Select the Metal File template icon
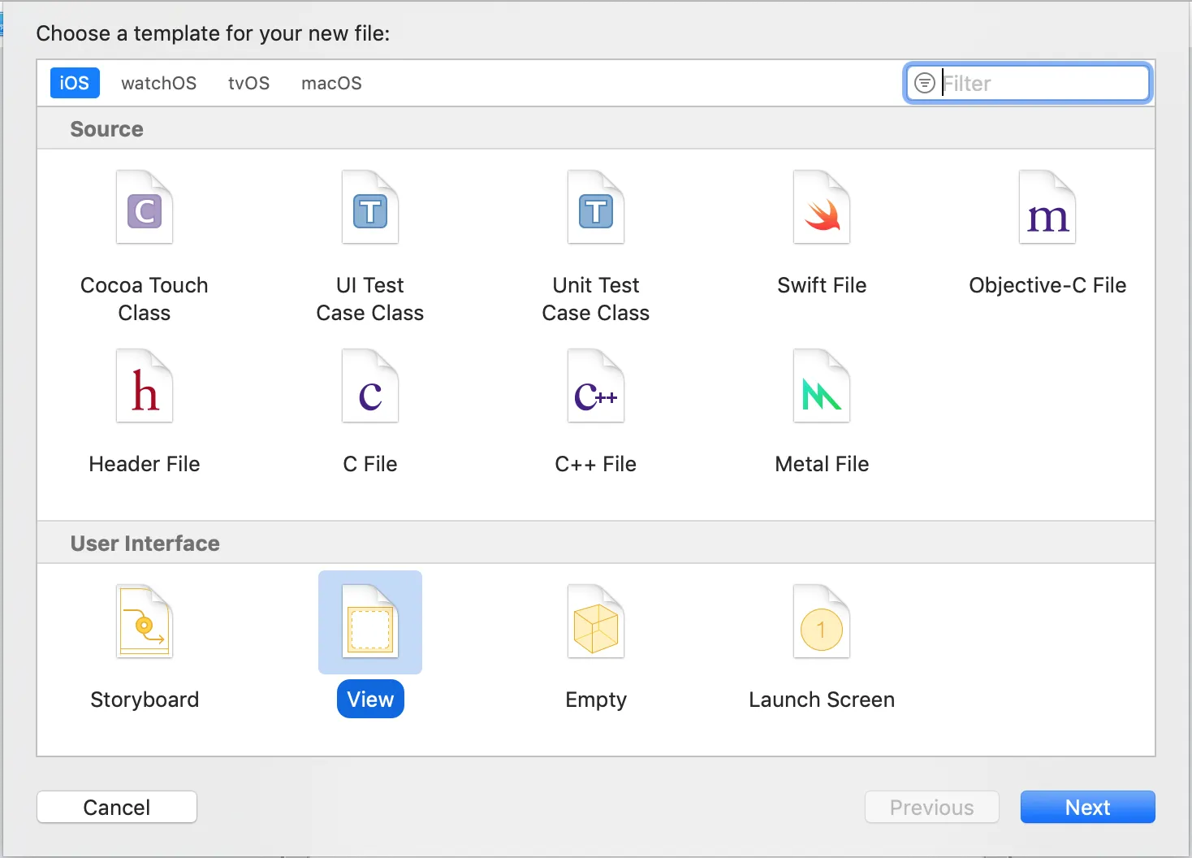 (822, 386)
